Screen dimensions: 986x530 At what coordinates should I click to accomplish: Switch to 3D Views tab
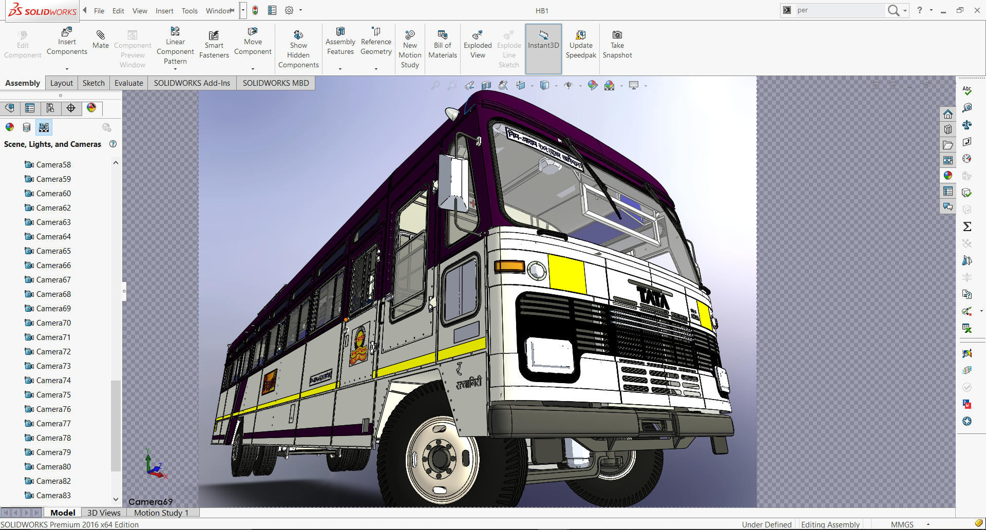coord(104,513)
